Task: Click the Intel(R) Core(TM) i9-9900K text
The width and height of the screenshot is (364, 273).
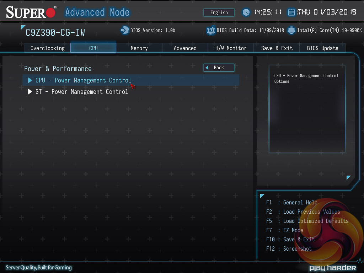Action: 330,30
